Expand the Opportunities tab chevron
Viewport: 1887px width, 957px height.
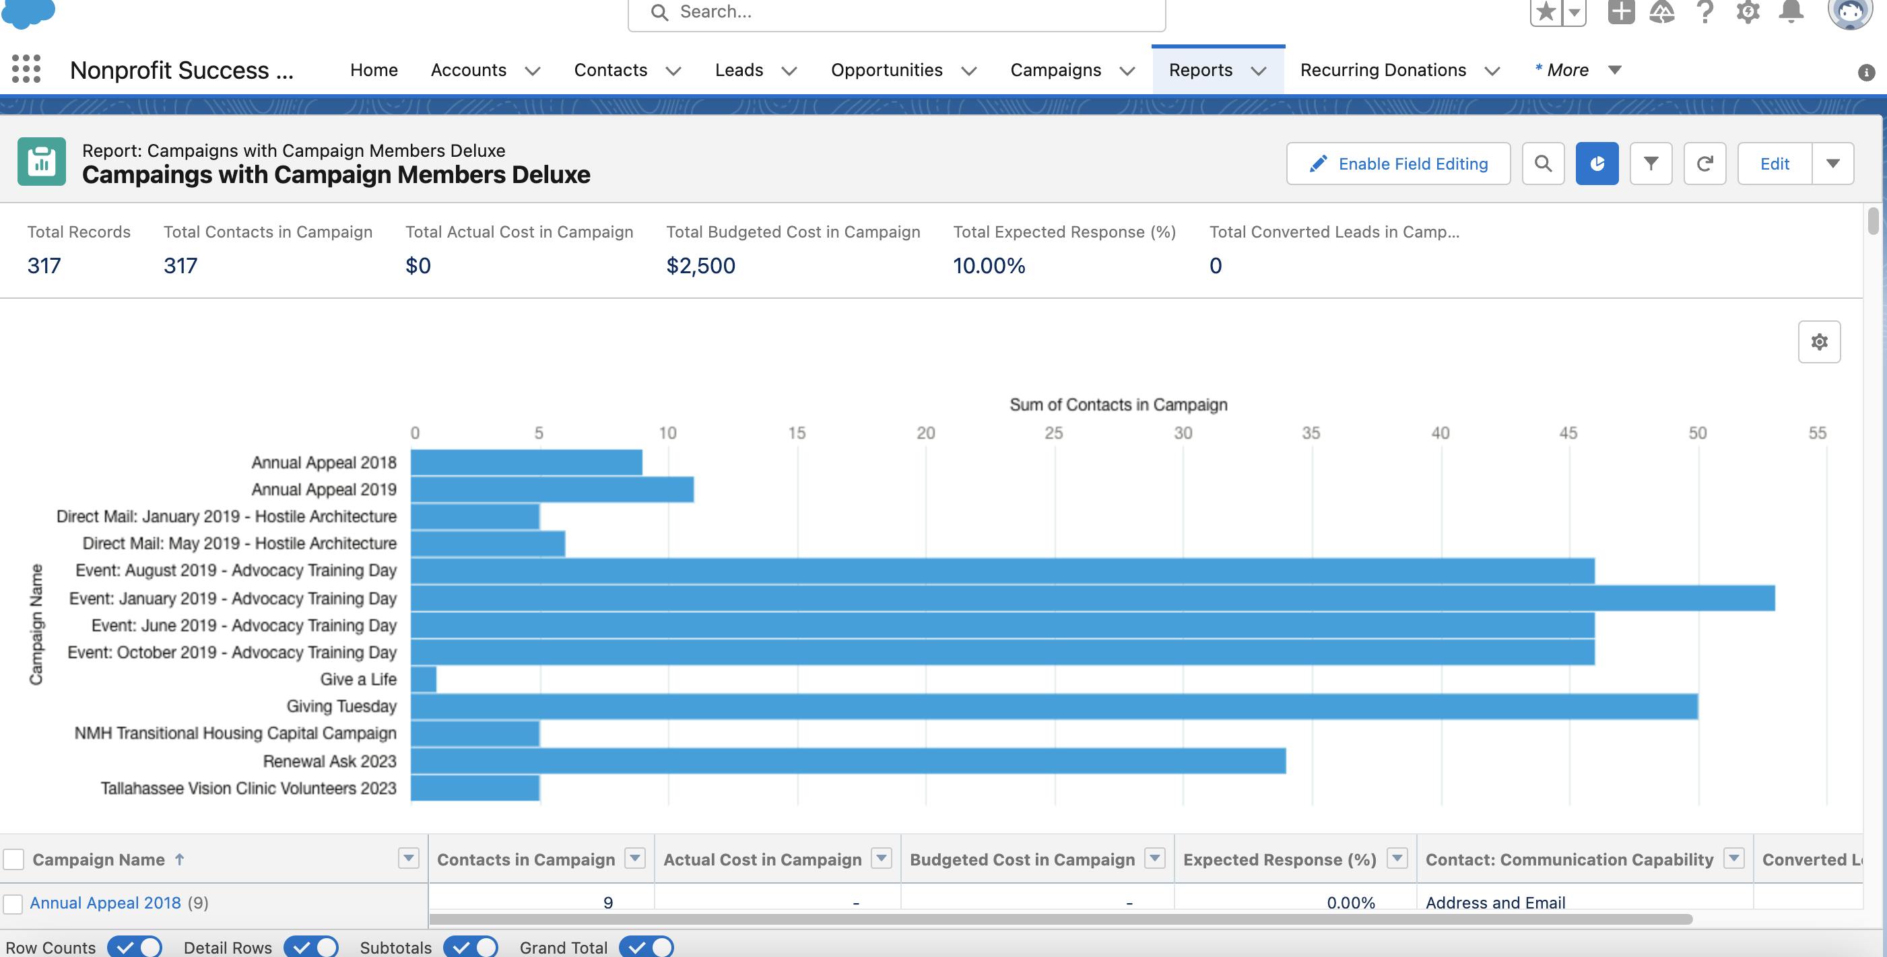click(968, 70)
